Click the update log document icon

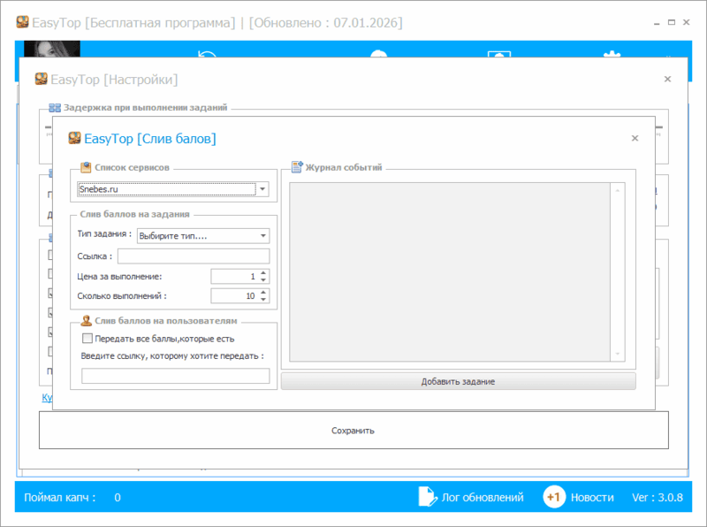click(x=426, y=497)
